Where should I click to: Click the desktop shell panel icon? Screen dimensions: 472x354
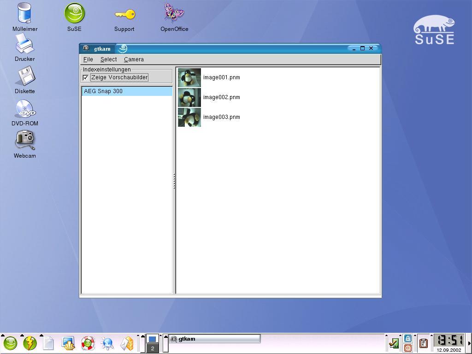coord(68,343)
